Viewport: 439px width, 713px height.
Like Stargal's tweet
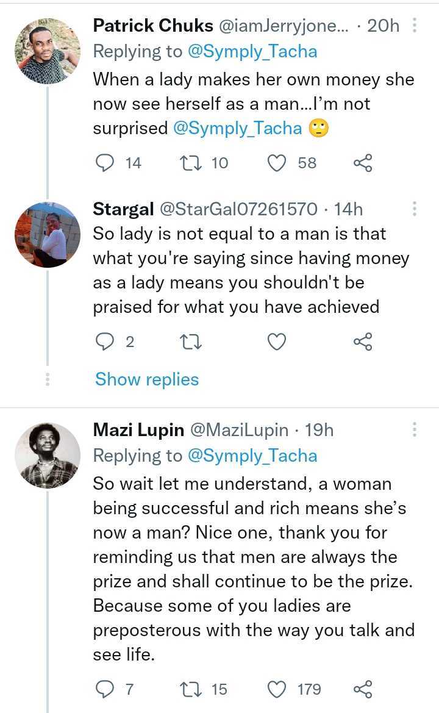[277, 342]
